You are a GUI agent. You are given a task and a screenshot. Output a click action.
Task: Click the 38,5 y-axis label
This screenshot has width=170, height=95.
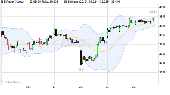(162, 35)
